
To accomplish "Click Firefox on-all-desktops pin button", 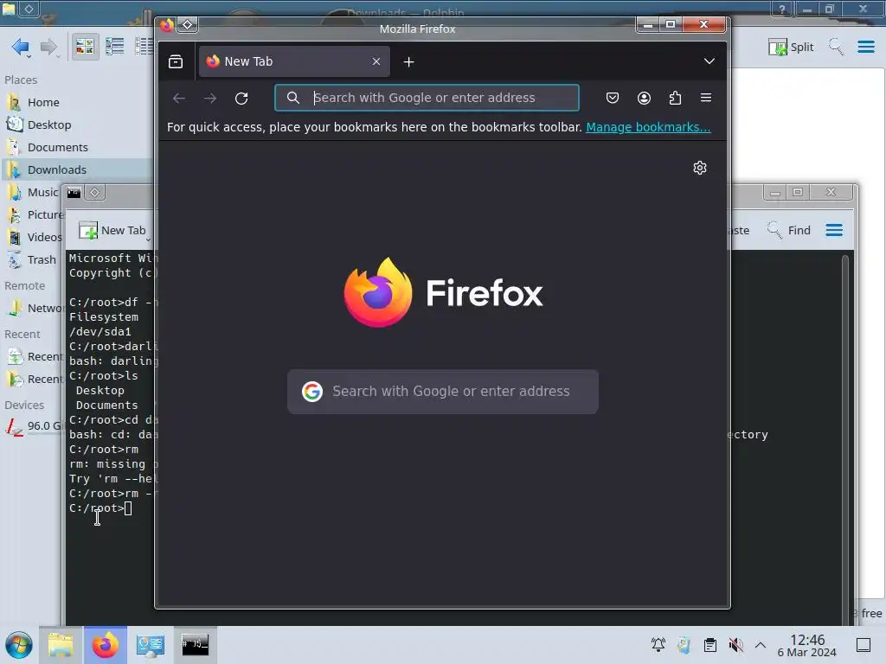I will click(x=188, y=25).
